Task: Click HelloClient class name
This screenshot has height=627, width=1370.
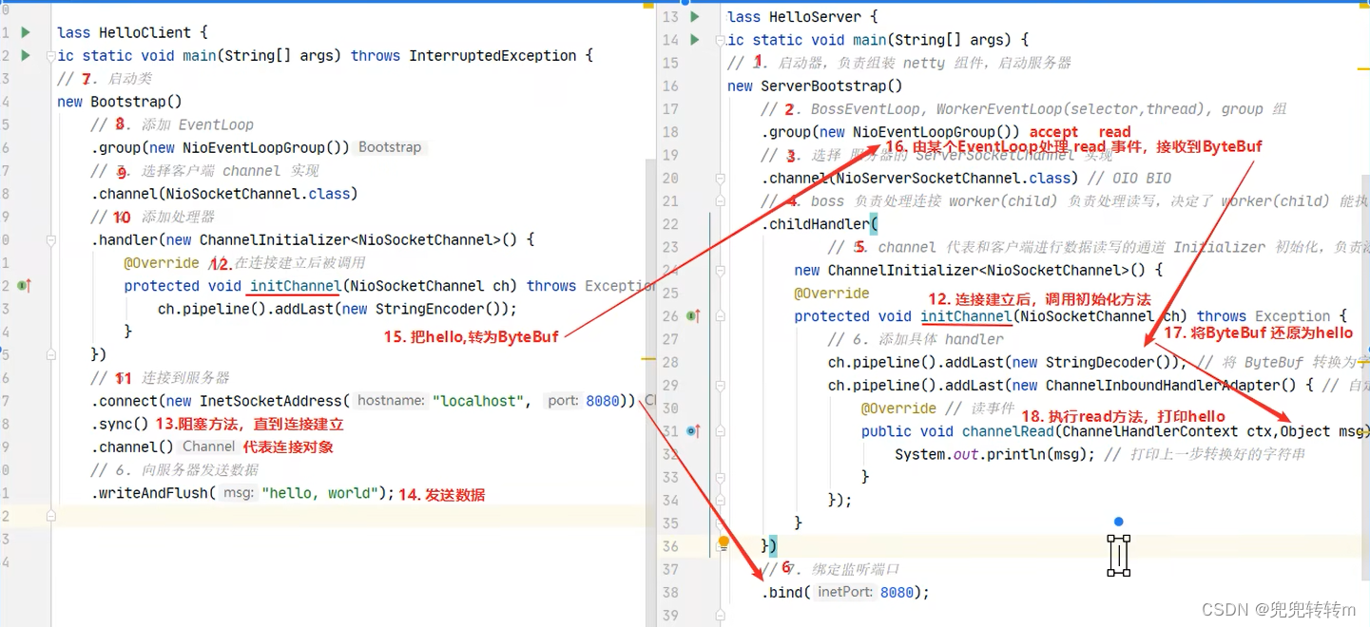Action: tap(145, 32)
